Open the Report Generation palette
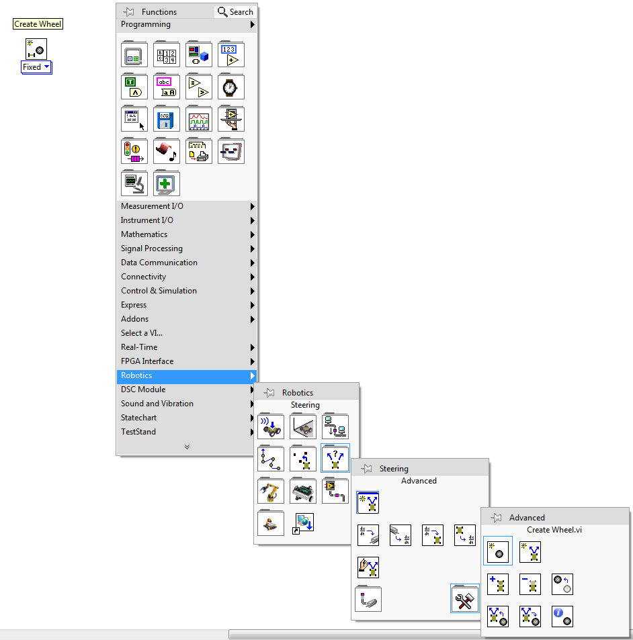Viewport: 633px width, 640px height. tap(198, 151)
